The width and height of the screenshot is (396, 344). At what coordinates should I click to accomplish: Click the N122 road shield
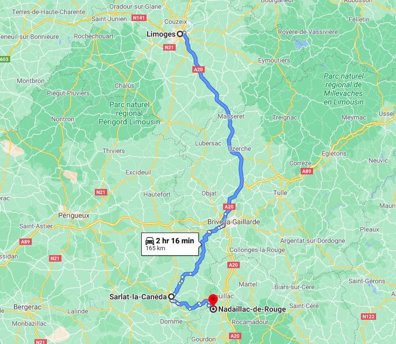pyautogui.click(x=369, y=316)
